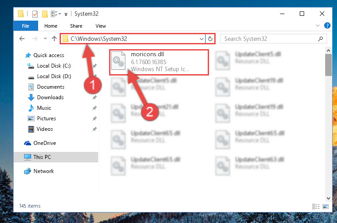Open Customize Quick Access Toolbar dropdown
The image size is (337, 223).
coord(66,14)
